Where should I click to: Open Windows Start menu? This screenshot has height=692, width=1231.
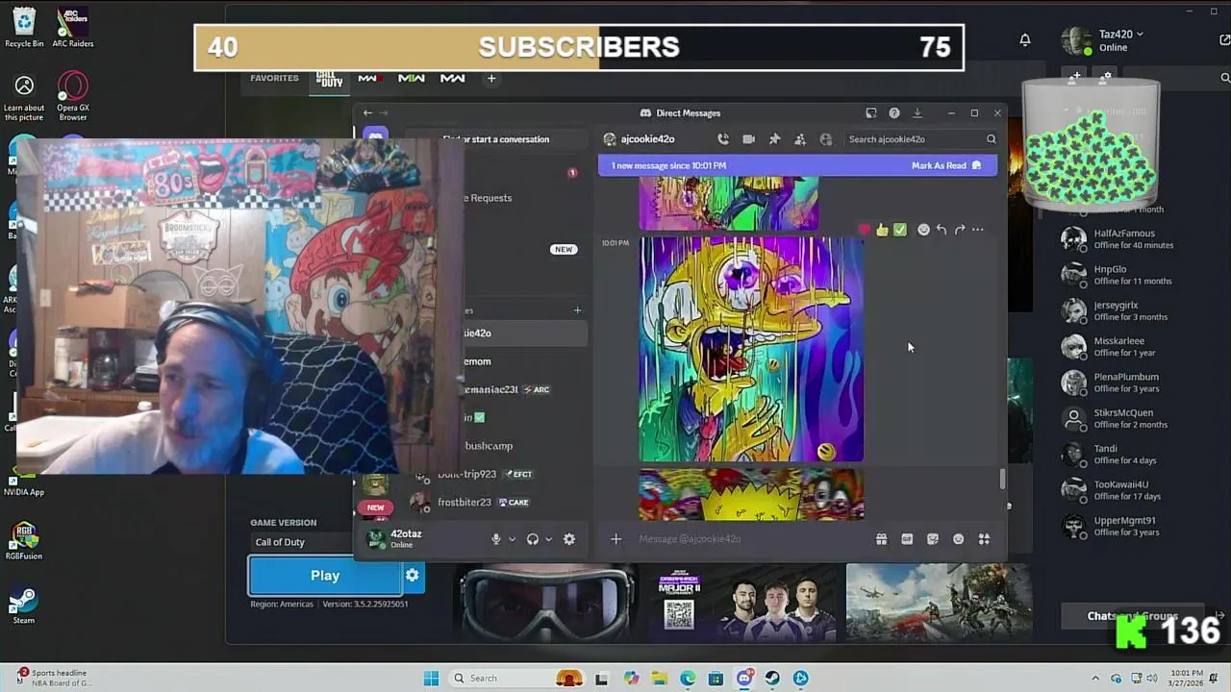(432, 679)
